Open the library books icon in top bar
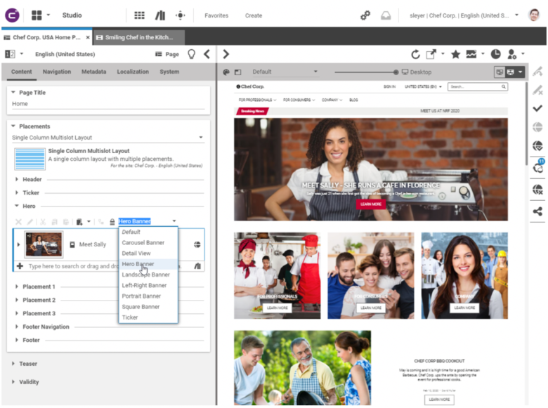 [160, 15]
